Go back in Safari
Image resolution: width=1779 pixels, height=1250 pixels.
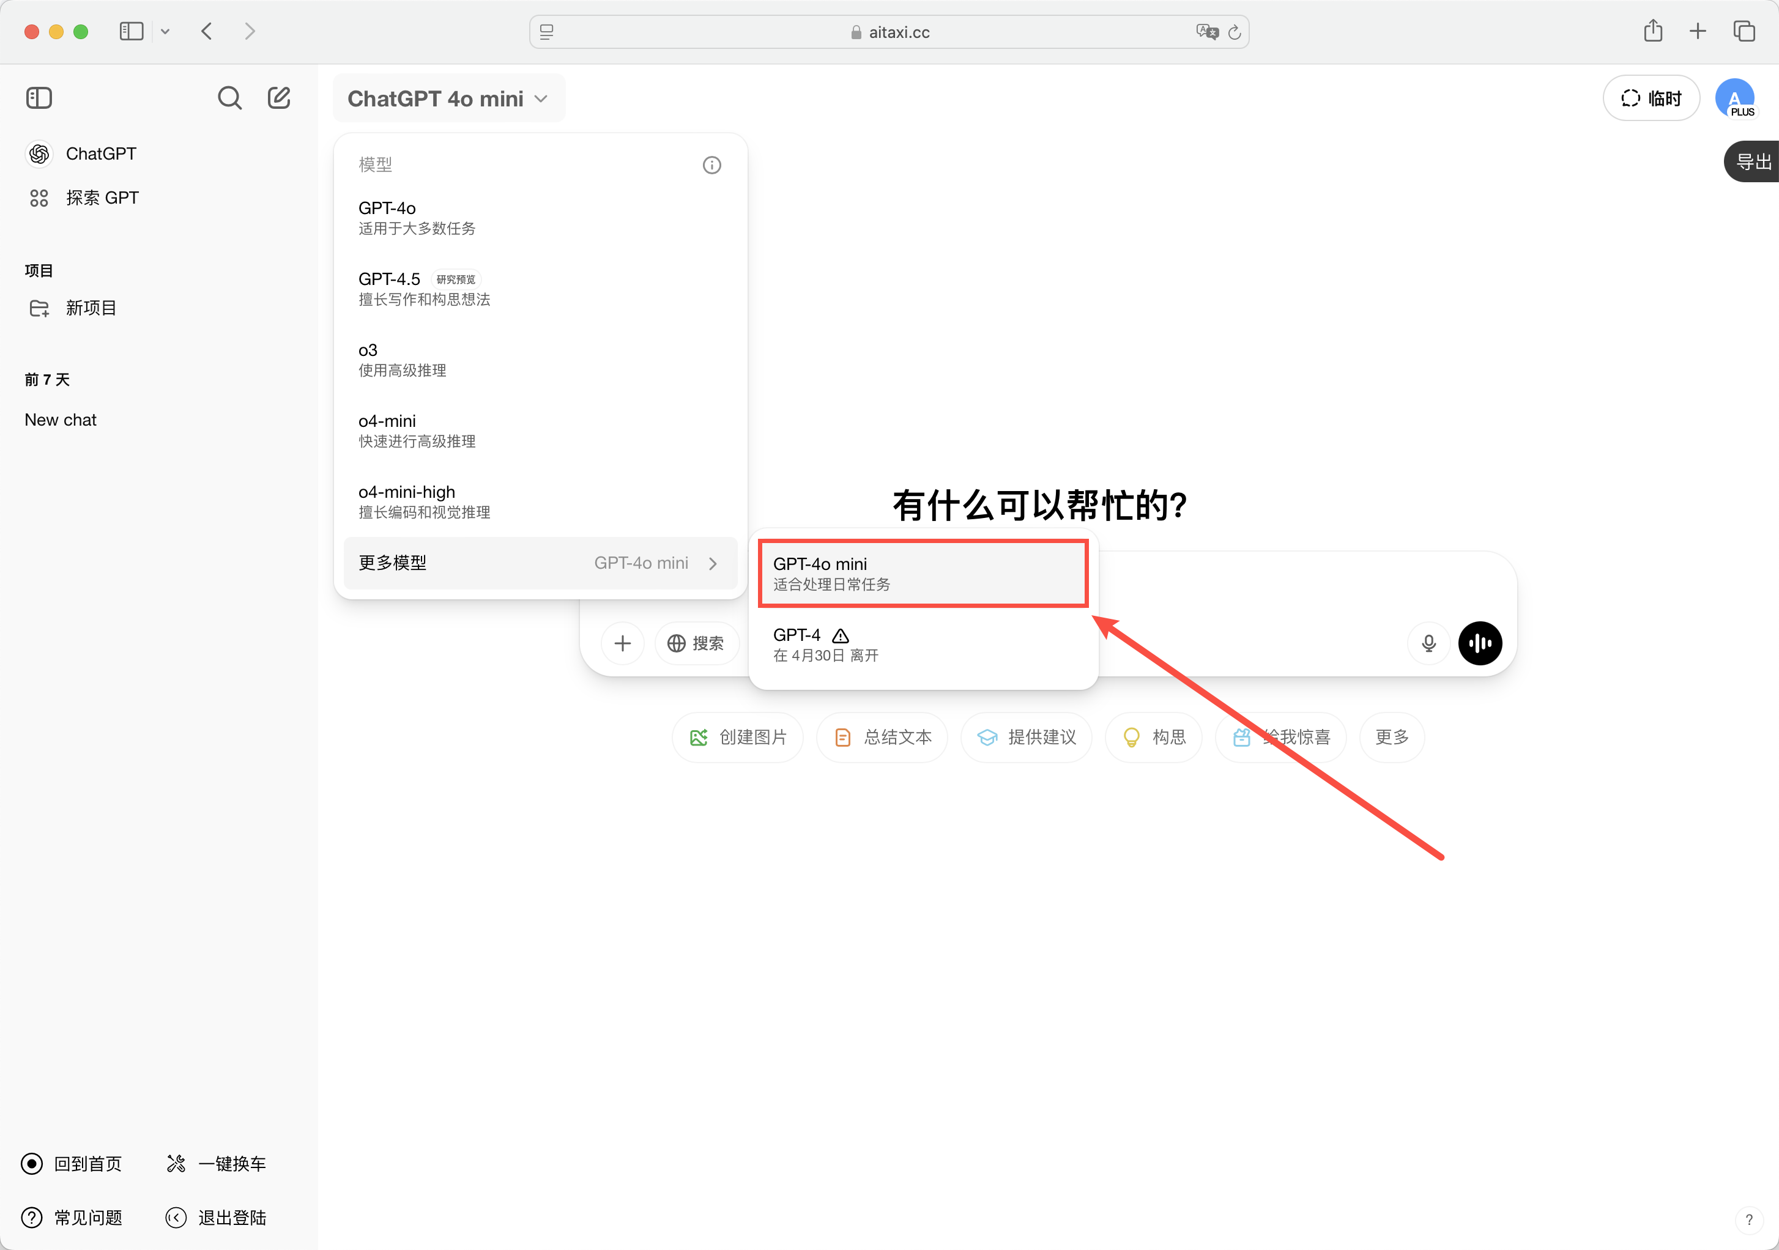coord(206,32)
